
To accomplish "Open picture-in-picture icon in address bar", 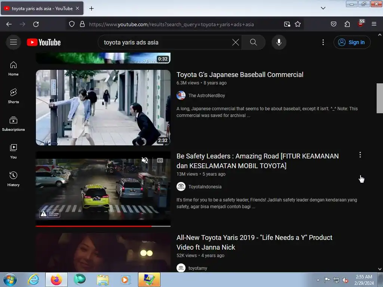I will coord(287,24).
